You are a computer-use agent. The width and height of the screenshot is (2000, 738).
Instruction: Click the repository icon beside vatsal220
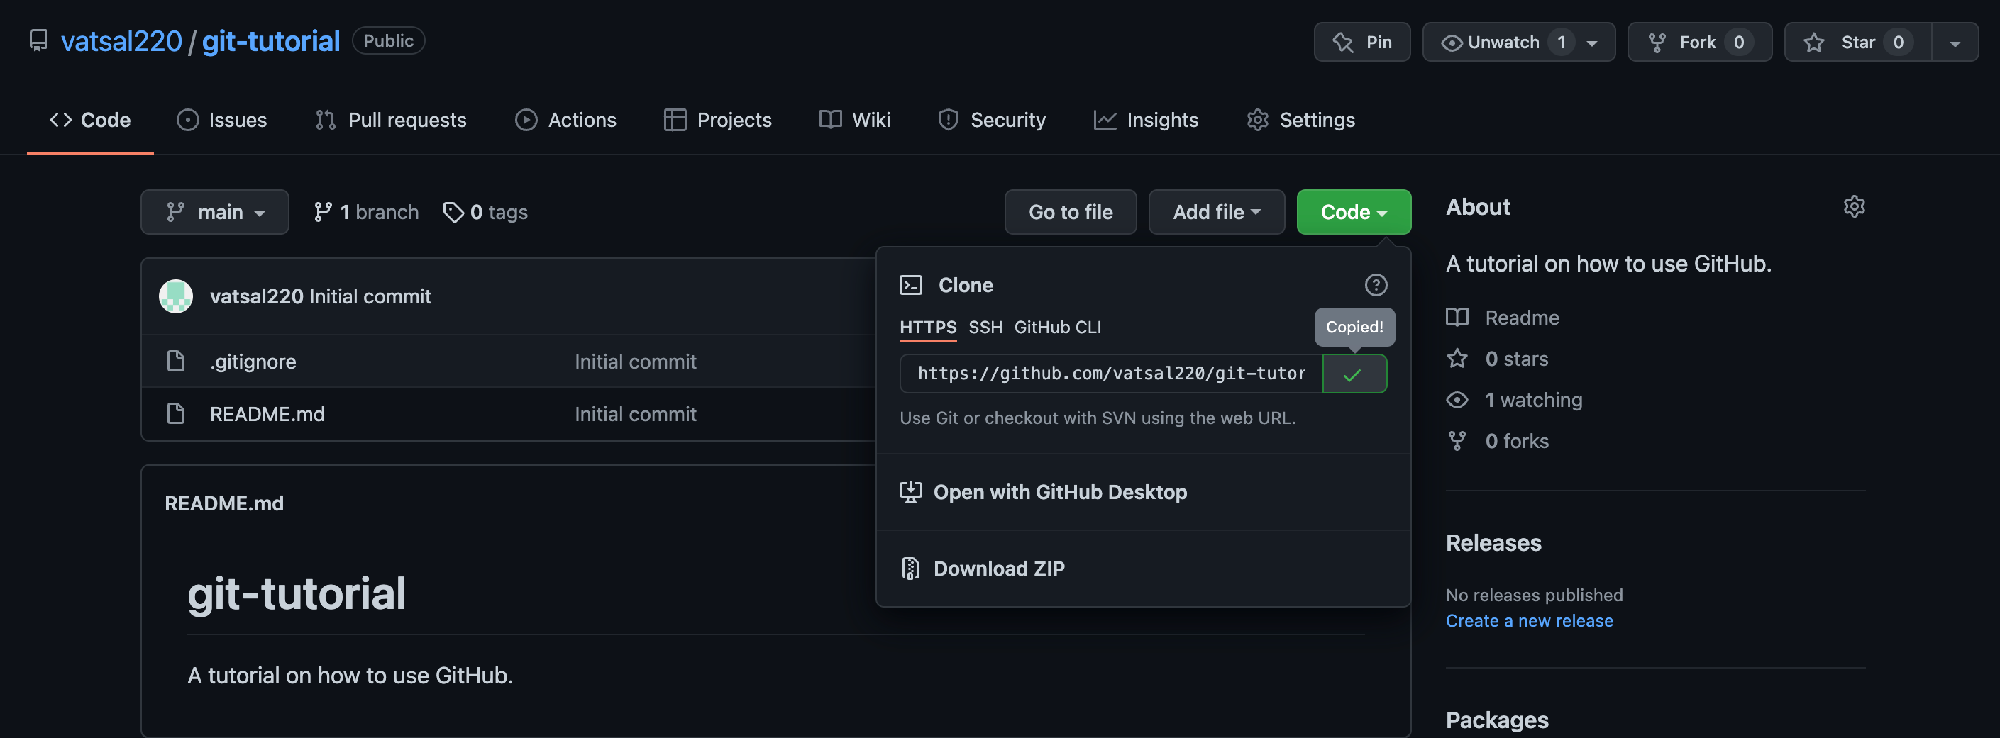click(38, 40)
